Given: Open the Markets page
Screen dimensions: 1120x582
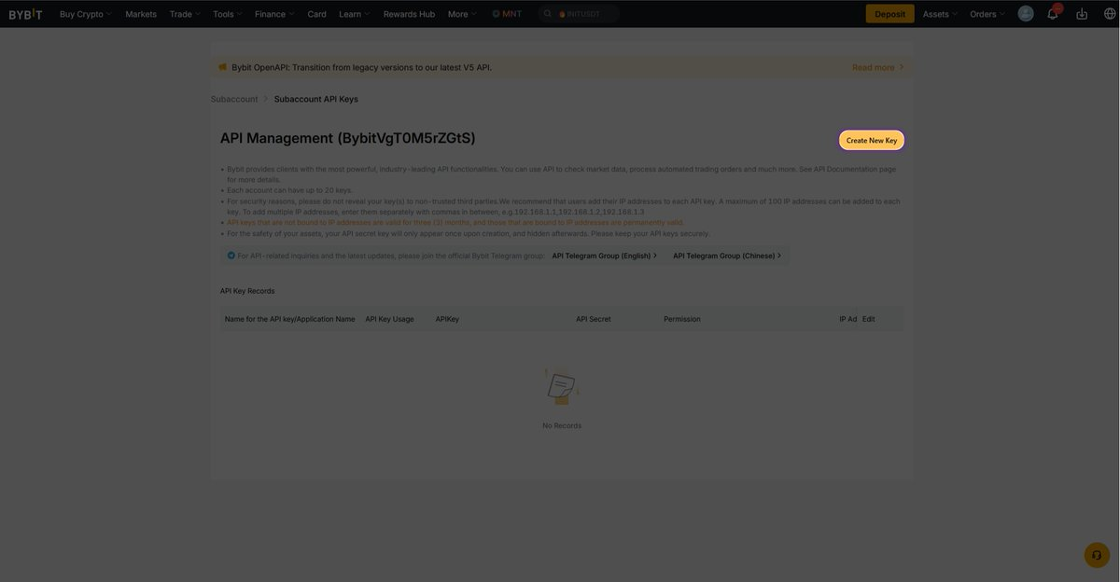Looking at the screenshot, I should 141,14.
